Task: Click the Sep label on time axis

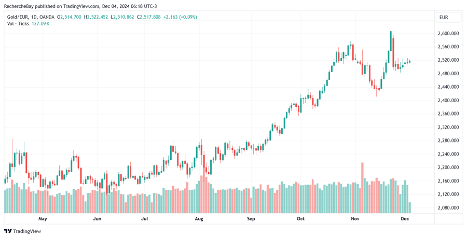Action: 251,219
